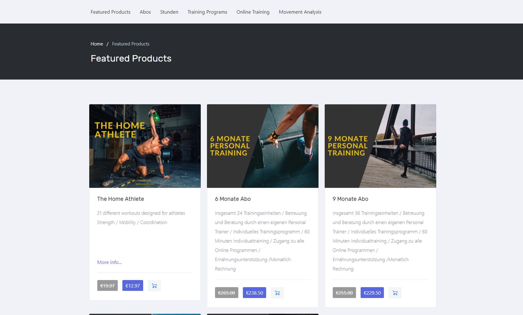
Task: Click 6 Monate Personal Training image
Action: [262, 146]
